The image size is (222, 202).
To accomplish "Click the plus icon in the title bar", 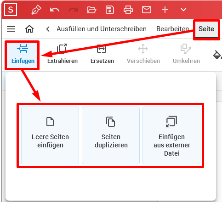I will [165, 10].
